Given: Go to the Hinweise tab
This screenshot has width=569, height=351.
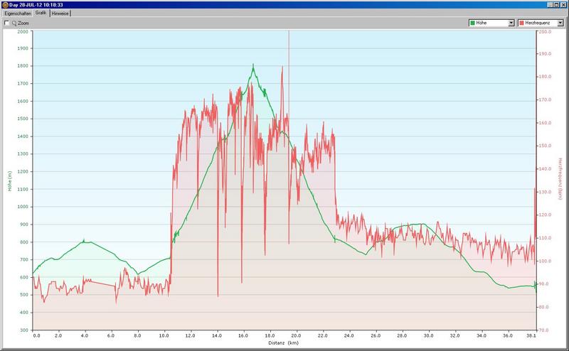Looking at the screenshot, I should [60, 13].
